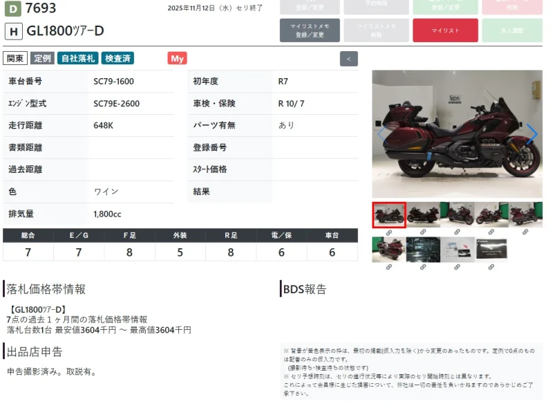Click link icon under first second-row thumbnail
Image resolution: width=553 pixels, height=415 pixels.
(x=389, y=267)
